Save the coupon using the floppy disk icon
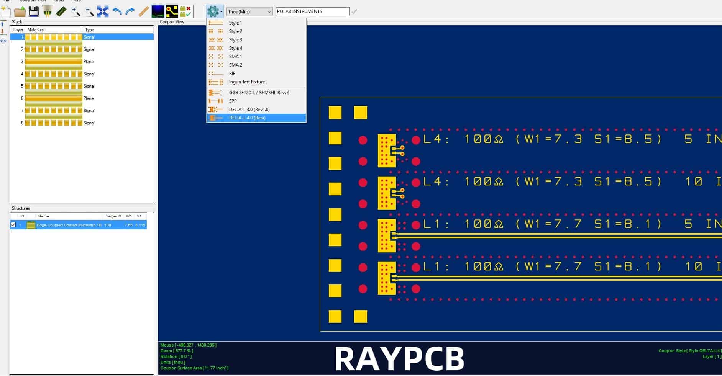Viewport: 722px width, 376px height. pos(34,11)
